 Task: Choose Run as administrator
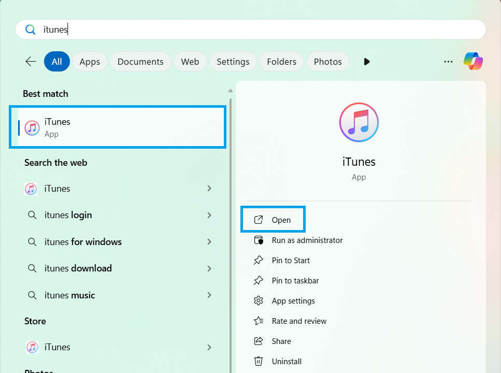pos(307,240)
